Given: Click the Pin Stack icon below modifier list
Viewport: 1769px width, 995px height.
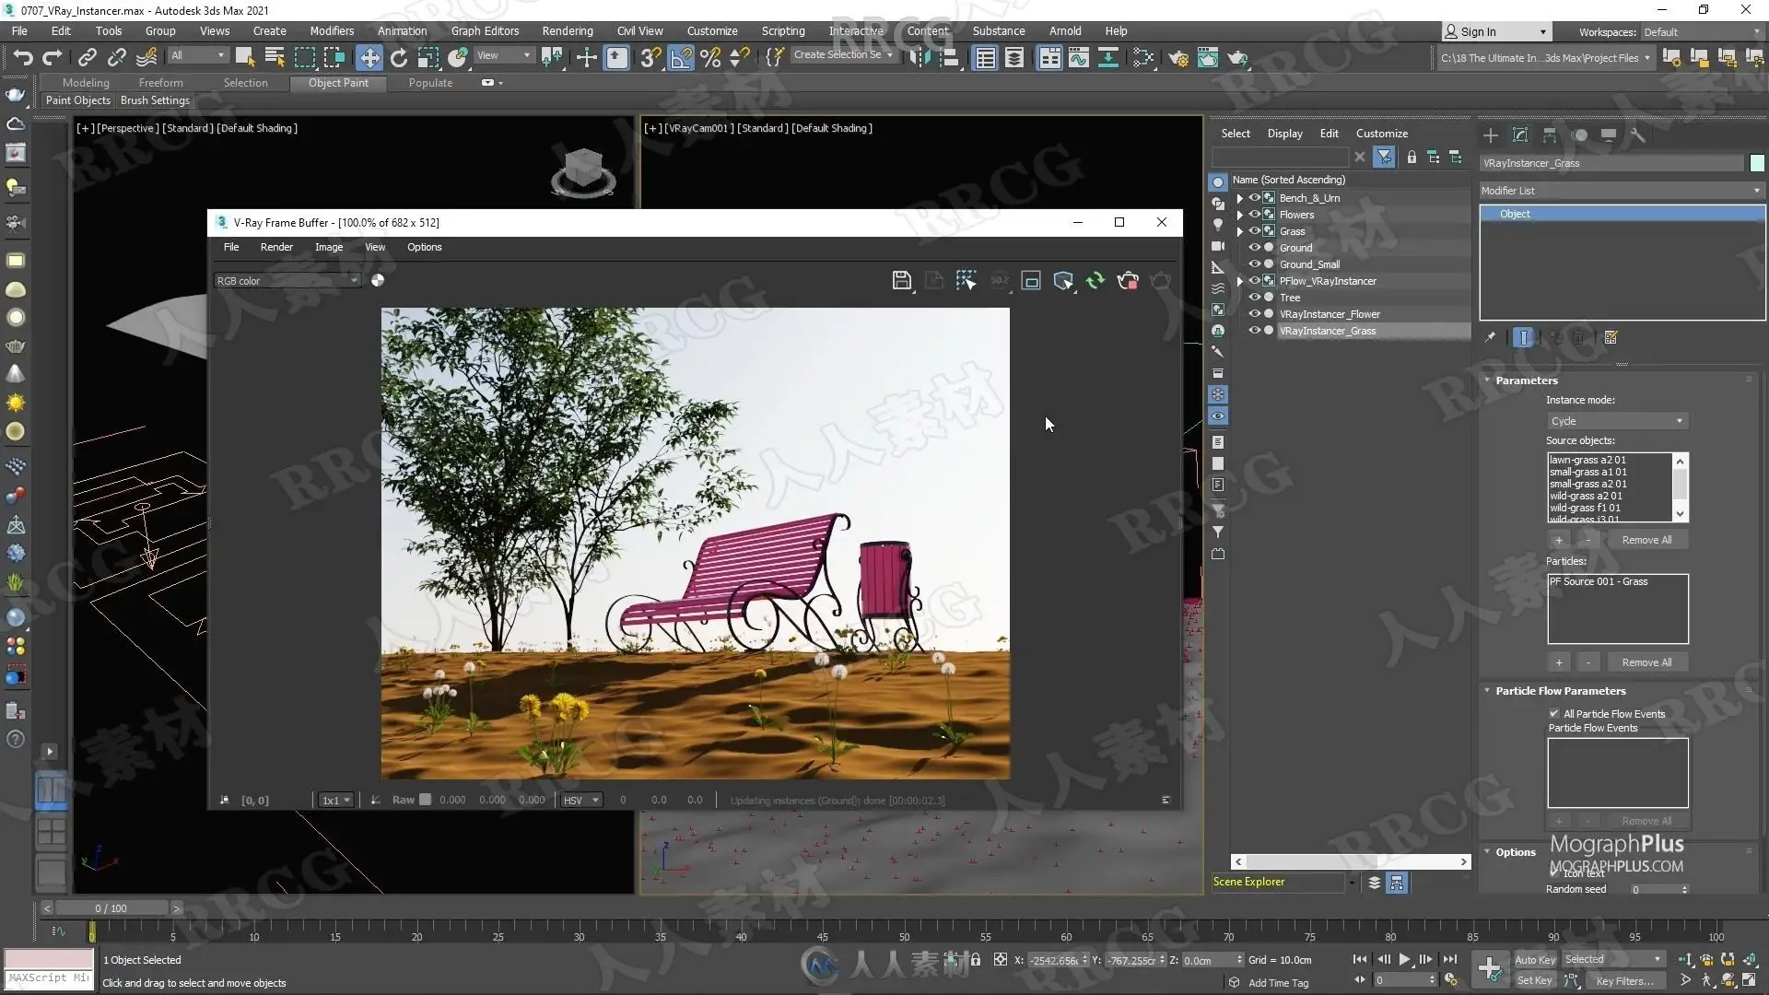Looking at the screenshot, I should coord(1490,337).
